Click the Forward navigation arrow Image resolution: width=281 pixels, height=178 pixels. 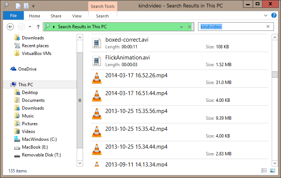coord(21,27)
